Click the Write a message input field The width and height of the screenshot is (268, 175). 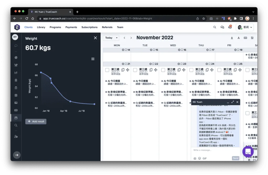(215, 150)
